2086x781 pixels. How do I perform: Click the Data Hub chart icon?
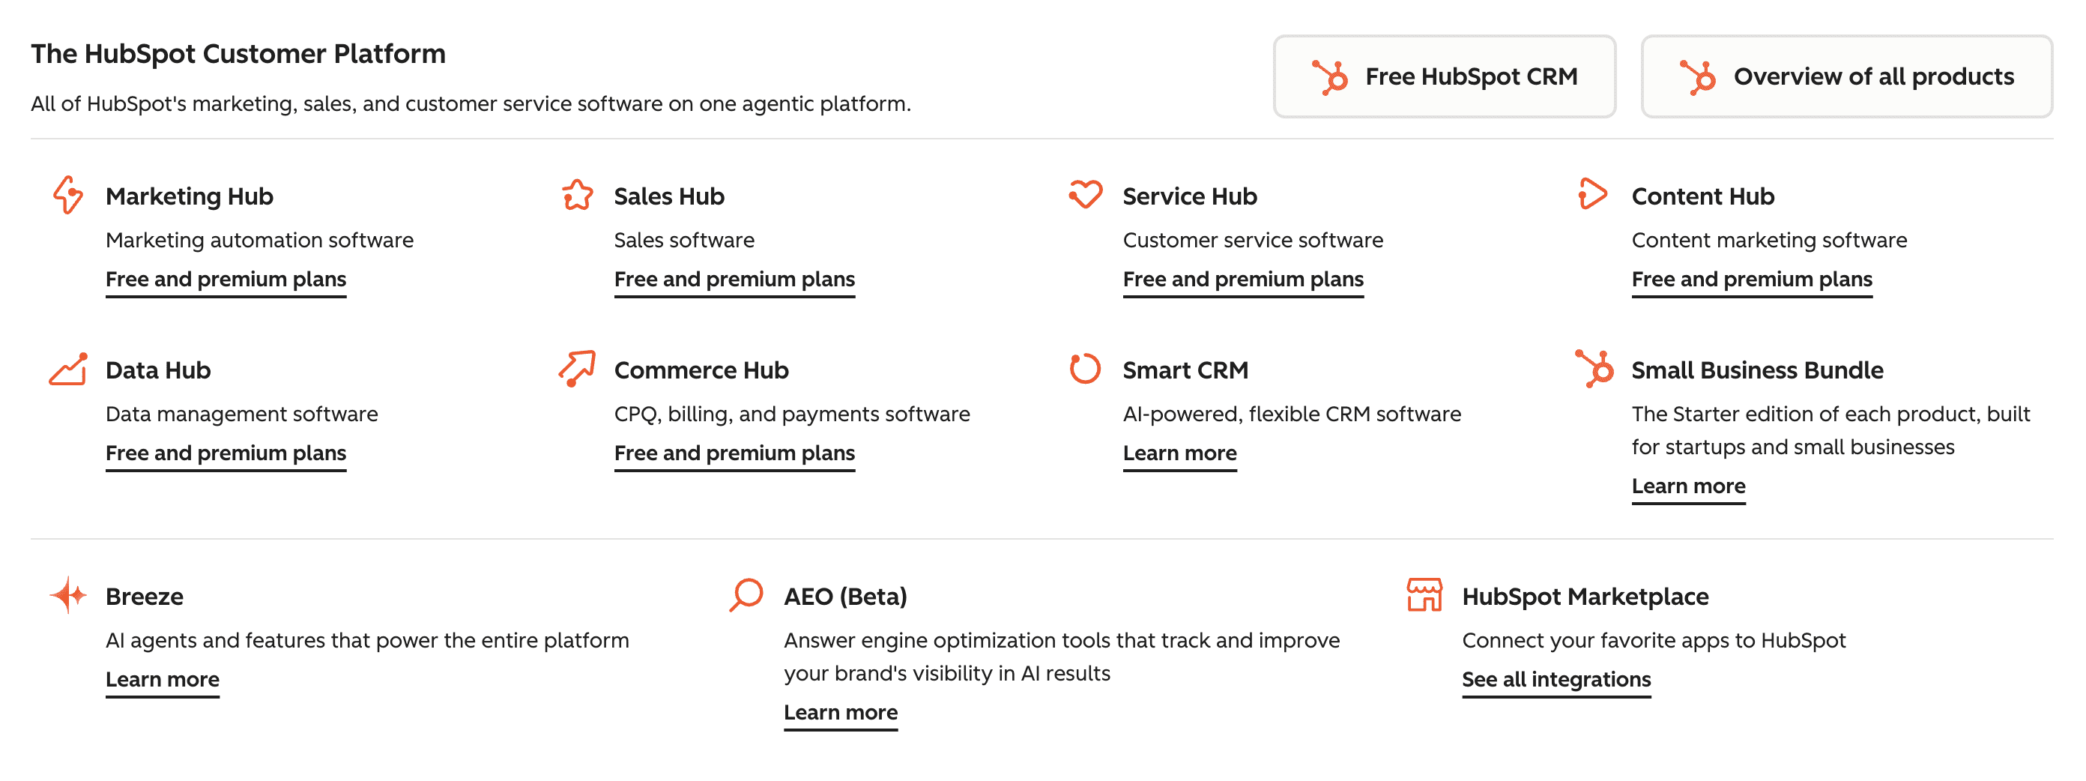coord(68,370)
